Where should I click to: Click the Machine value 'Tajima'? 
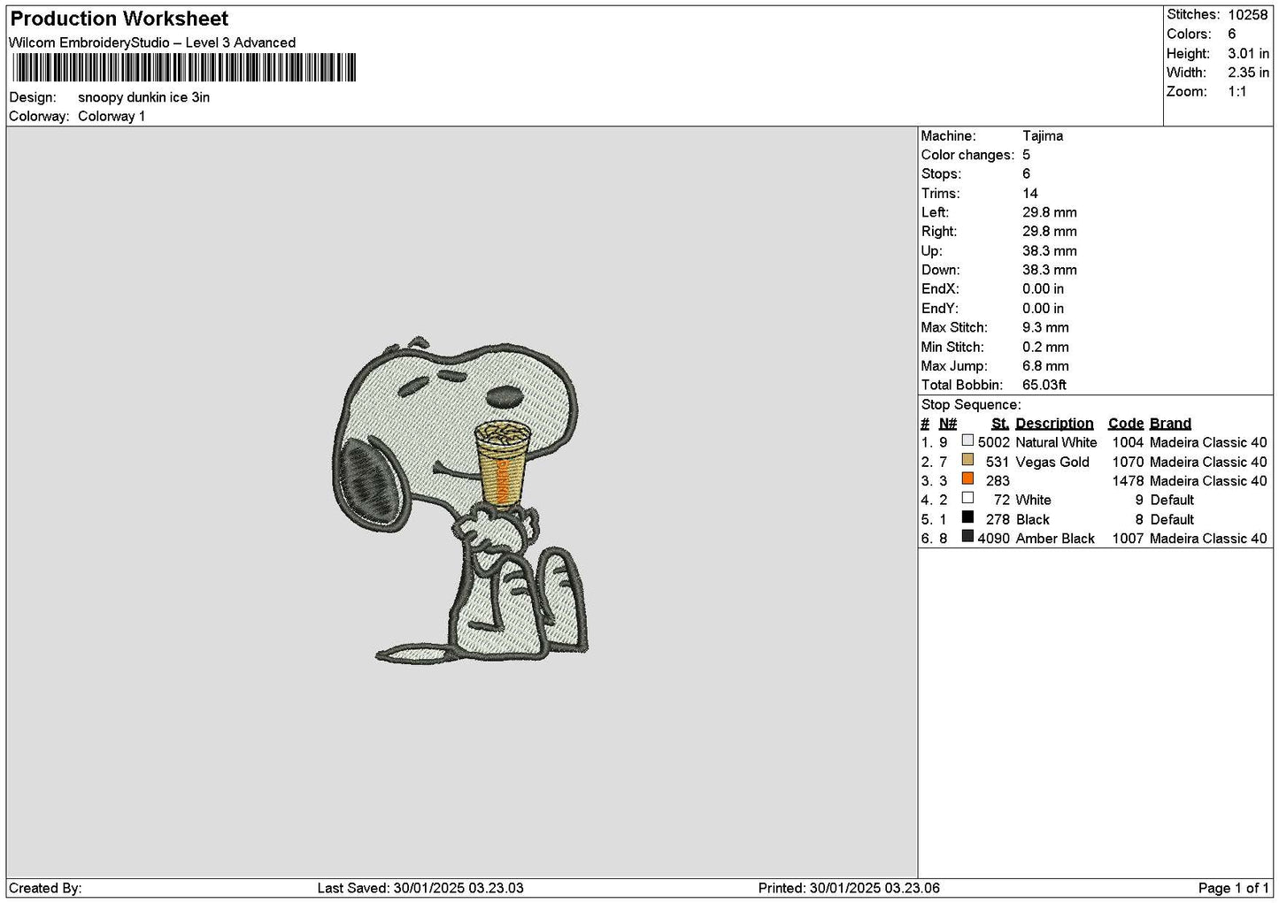click(x=1043, y=136)
